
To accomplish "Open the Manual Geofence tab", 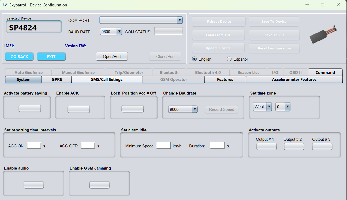I will coord(78,72).
